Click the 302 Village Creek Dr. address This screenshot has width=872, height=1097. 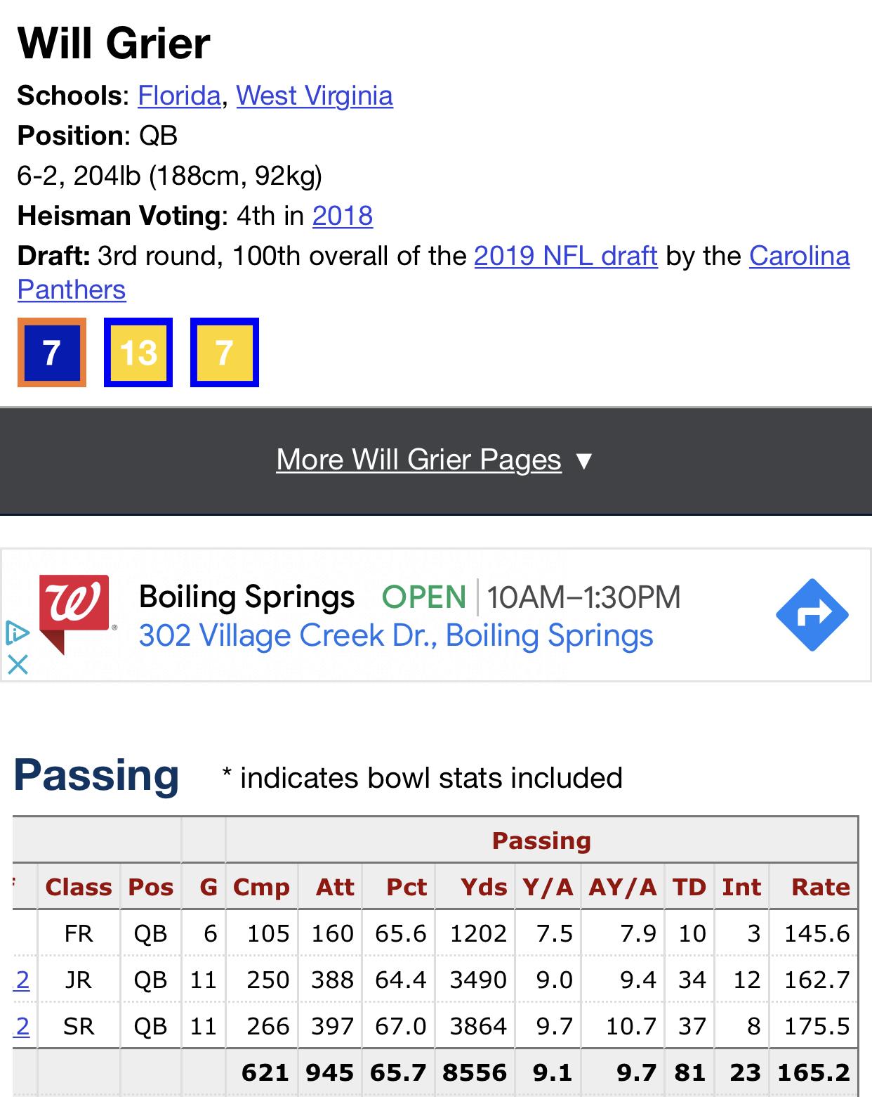tap(396, 636)
